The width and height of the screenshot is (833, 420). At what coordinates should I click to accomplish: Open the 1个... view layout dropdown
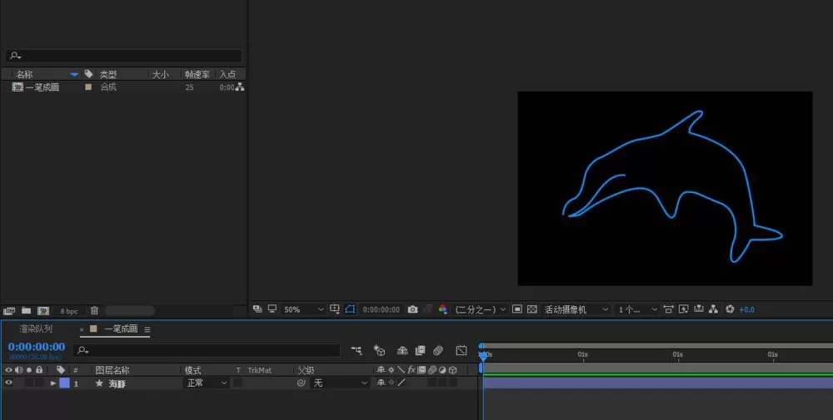636,309
